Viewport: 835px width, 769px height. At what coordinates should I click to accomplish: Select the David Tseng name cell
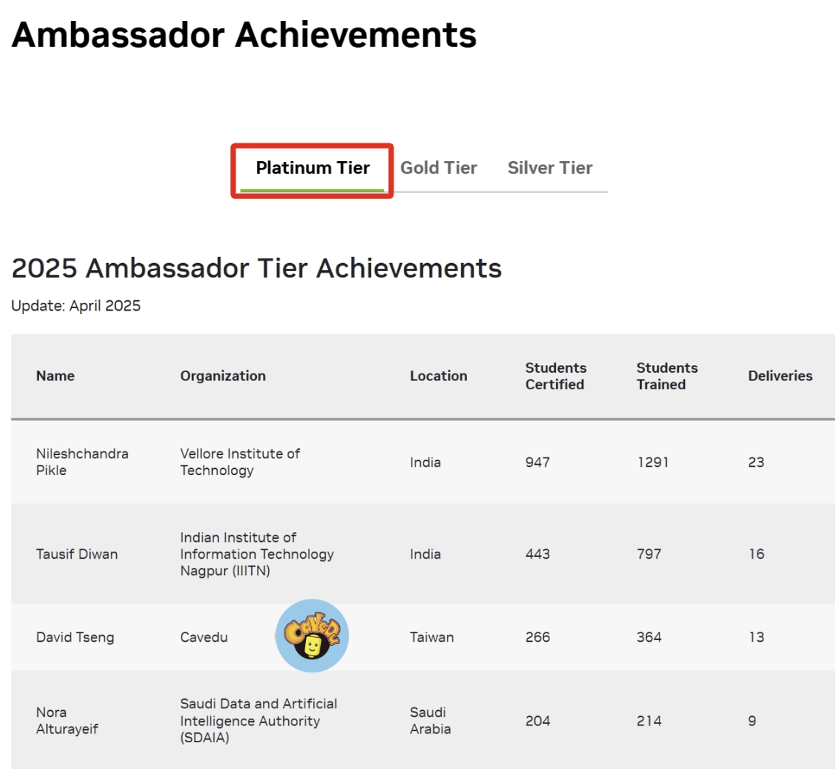pyautogui.click(x=75, y=637)
